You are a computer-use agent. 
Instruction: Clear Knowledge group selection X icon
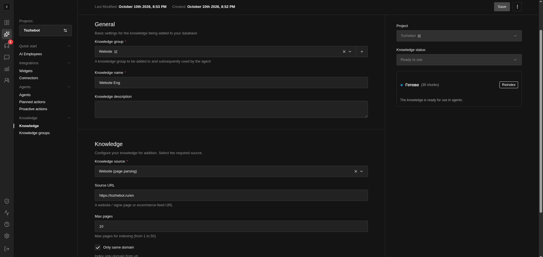coord(344,52)
